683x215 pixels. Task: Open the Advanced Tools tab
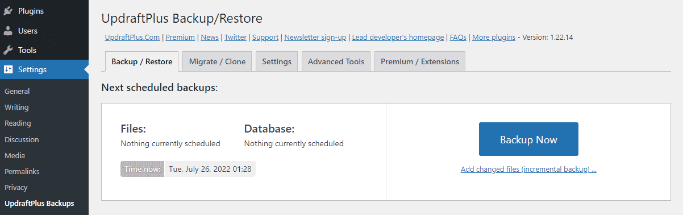tap(336, 61)
